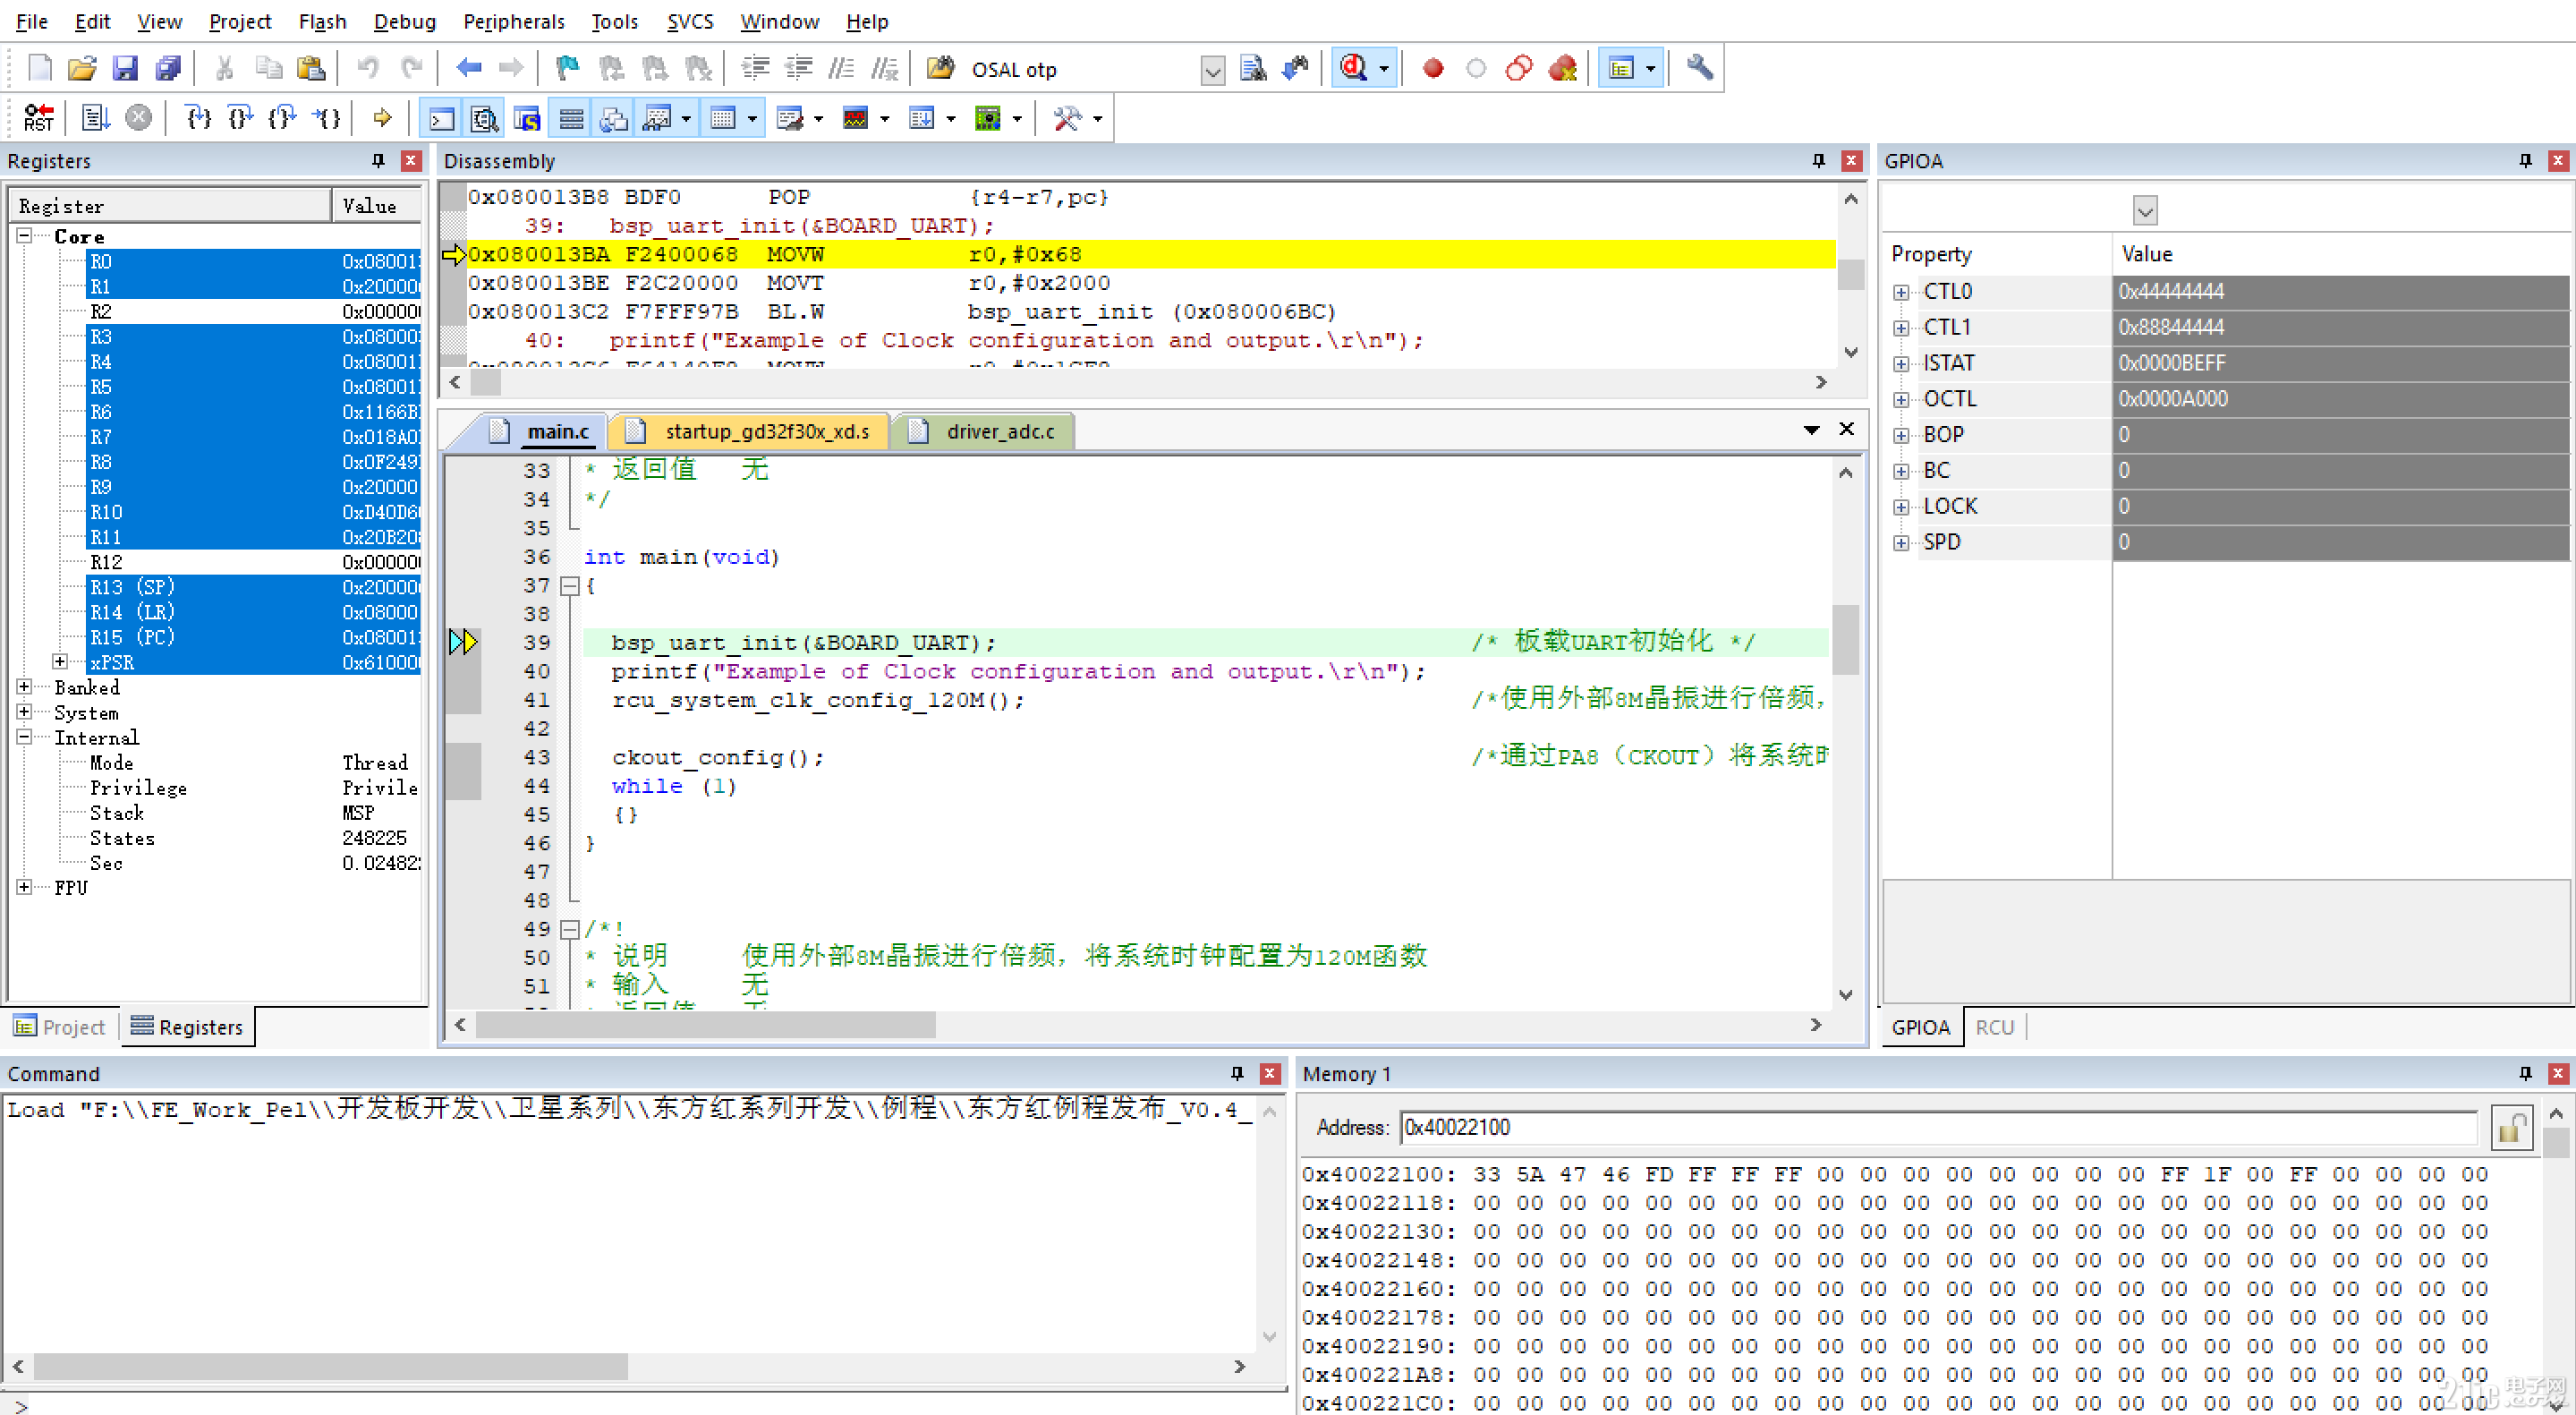Screen dimensions: 2576x1415
Task: Expand the FPU register group
Action: (x=24, y=887)
